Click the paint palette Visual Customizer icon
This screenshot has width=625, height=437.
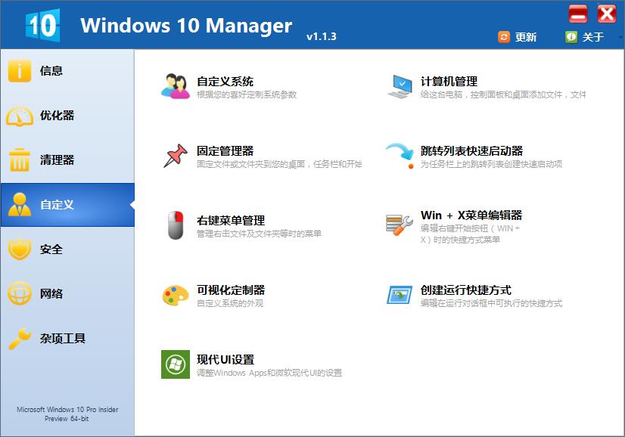coord(176,295)
